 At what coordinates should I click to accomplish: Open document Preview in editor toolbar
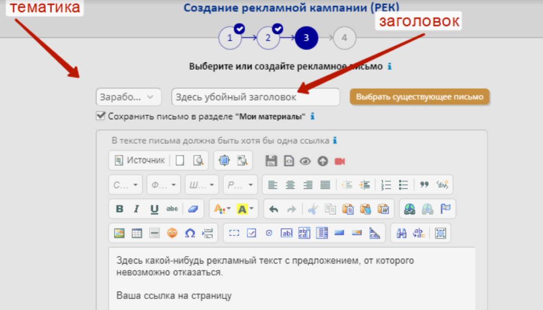pyautogui.click(x=198, y=160)
